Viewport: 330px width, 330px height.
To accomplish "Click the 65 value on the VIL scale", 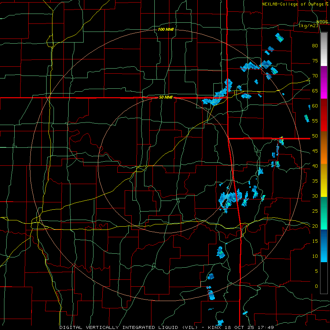I will click(315, 91).
